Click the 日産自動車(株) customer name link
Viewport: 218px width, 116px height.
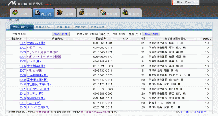pyautogui.click(x=38, y=75)
